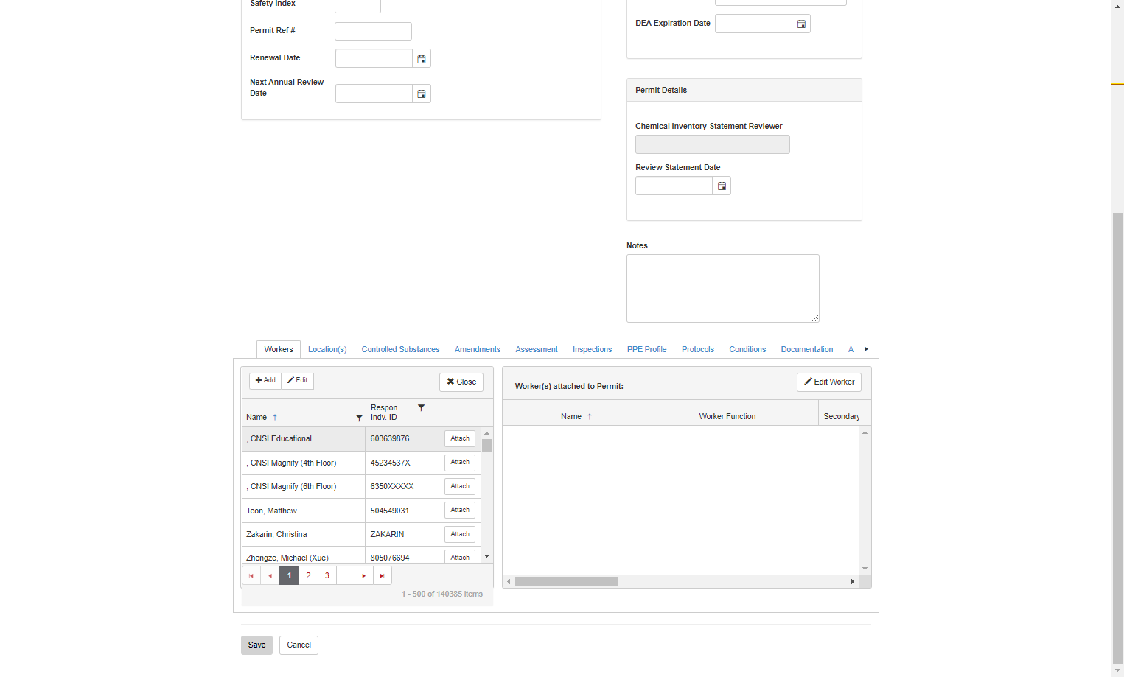Go to previous page of workers list
Image resolution: width=1124 pixels, height=677 pixels.
pyautogui.click(x=270, y=576)
